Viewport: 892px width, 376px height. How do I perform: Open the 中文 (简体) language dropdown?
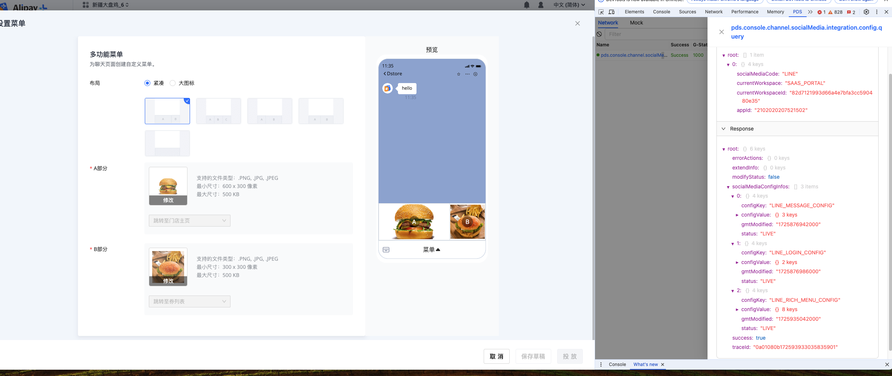pyautogui.click(x=569, y=5)
